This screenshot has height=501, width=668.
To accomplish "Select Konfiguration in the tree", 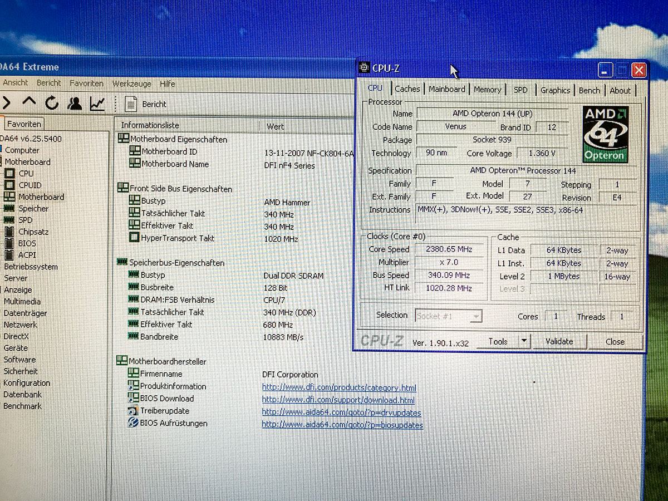I will pyautogui.click(x=27, y=383).
